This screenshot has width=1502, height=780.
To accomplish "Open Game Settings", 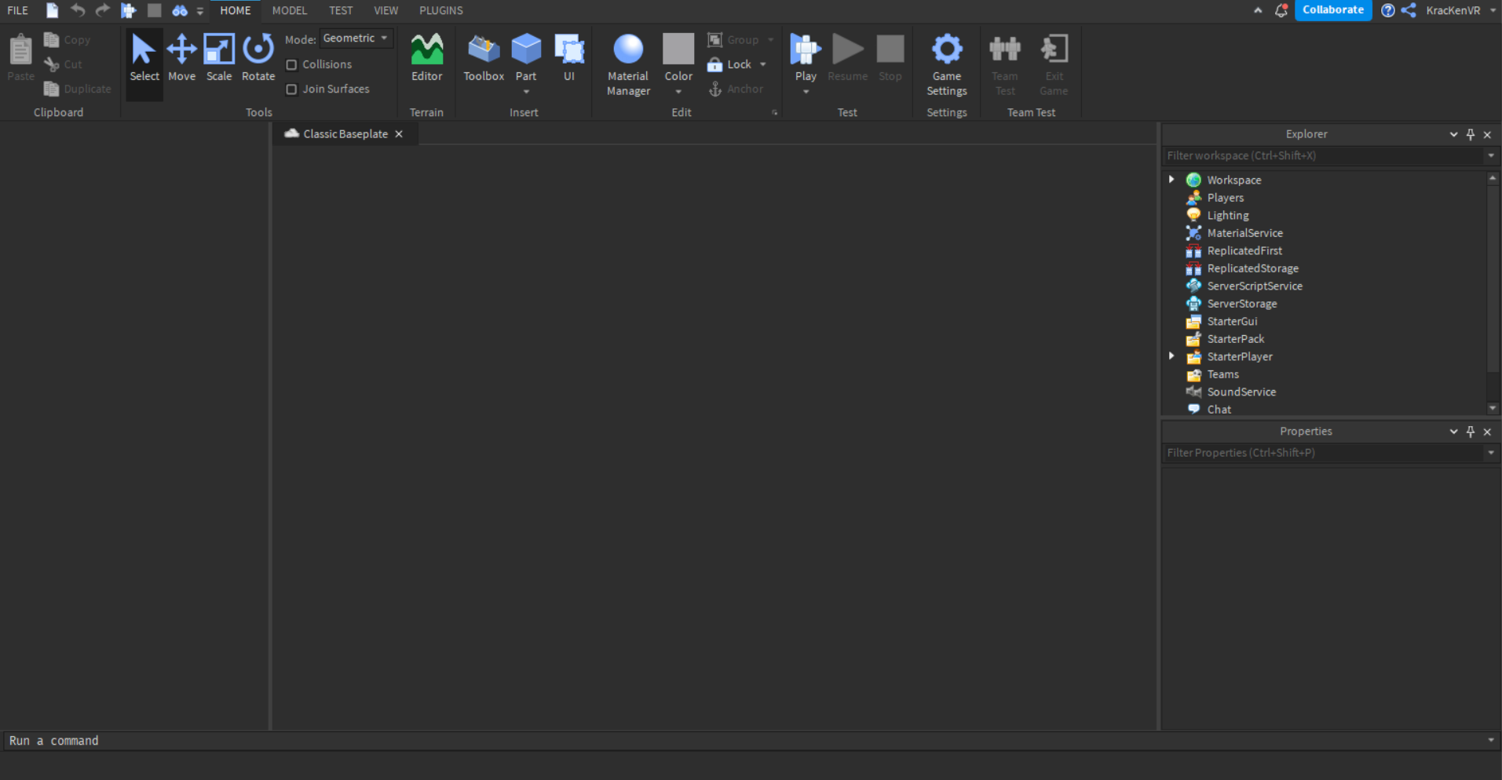I will pos(947,64).
